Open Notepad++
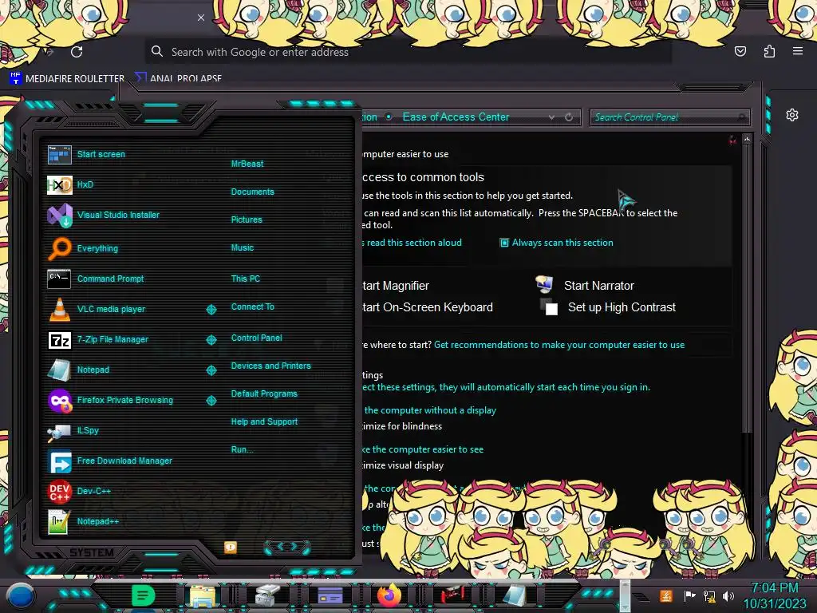 pos(83,521)
